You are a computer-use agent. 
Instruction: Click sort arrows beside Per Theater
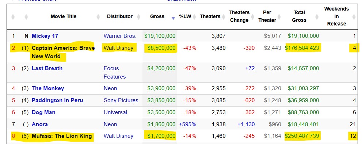279,17
